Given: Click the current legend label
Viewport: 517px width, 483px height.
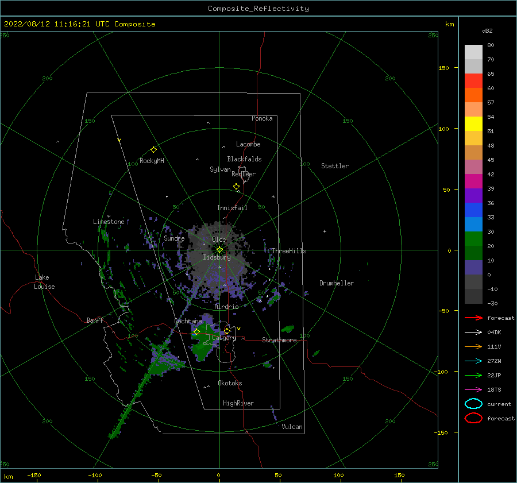Looking at the screenshot, I should 499,404.
